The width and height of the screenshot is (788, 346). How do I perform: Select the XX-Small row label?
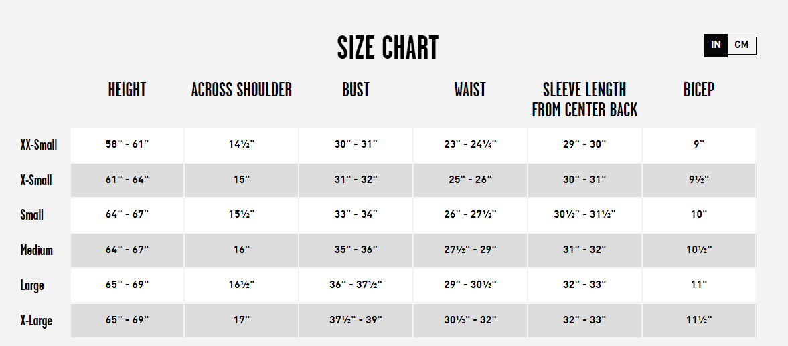[39, 144]
